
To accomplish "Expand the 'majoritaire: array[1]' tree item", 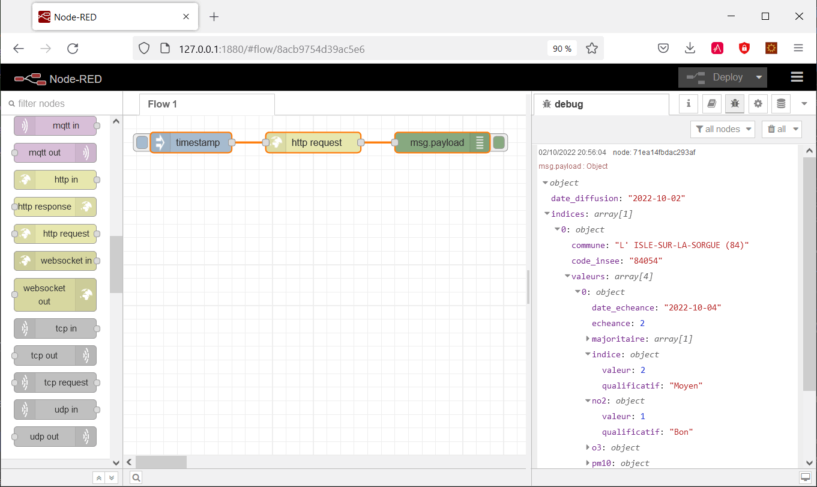I will click(x=588, y=339).
